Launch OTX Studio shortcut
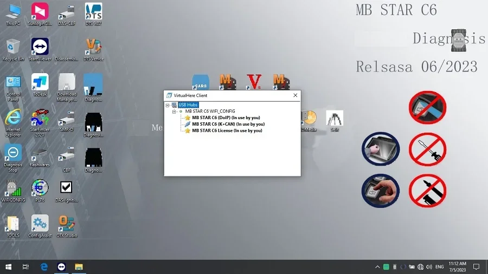 click(67, 227)
